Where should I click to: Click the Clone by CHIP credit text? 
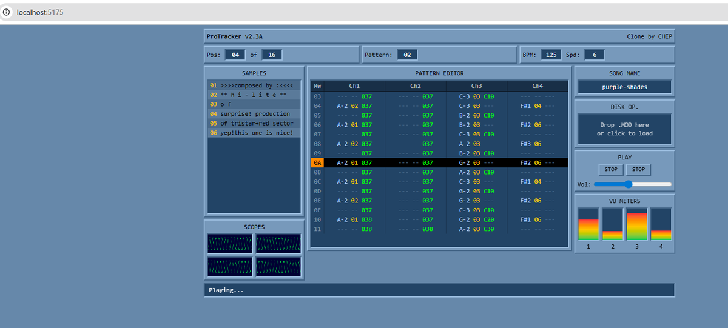[649, 36]
